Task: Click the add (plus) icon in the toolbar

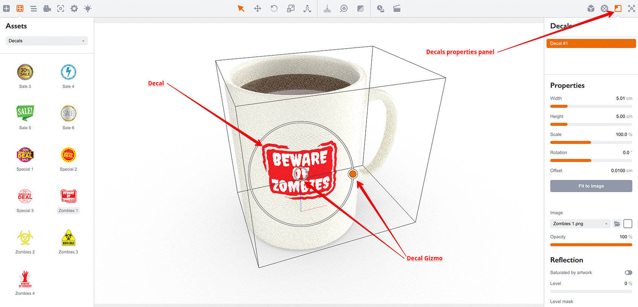Action: pos(6,8)
